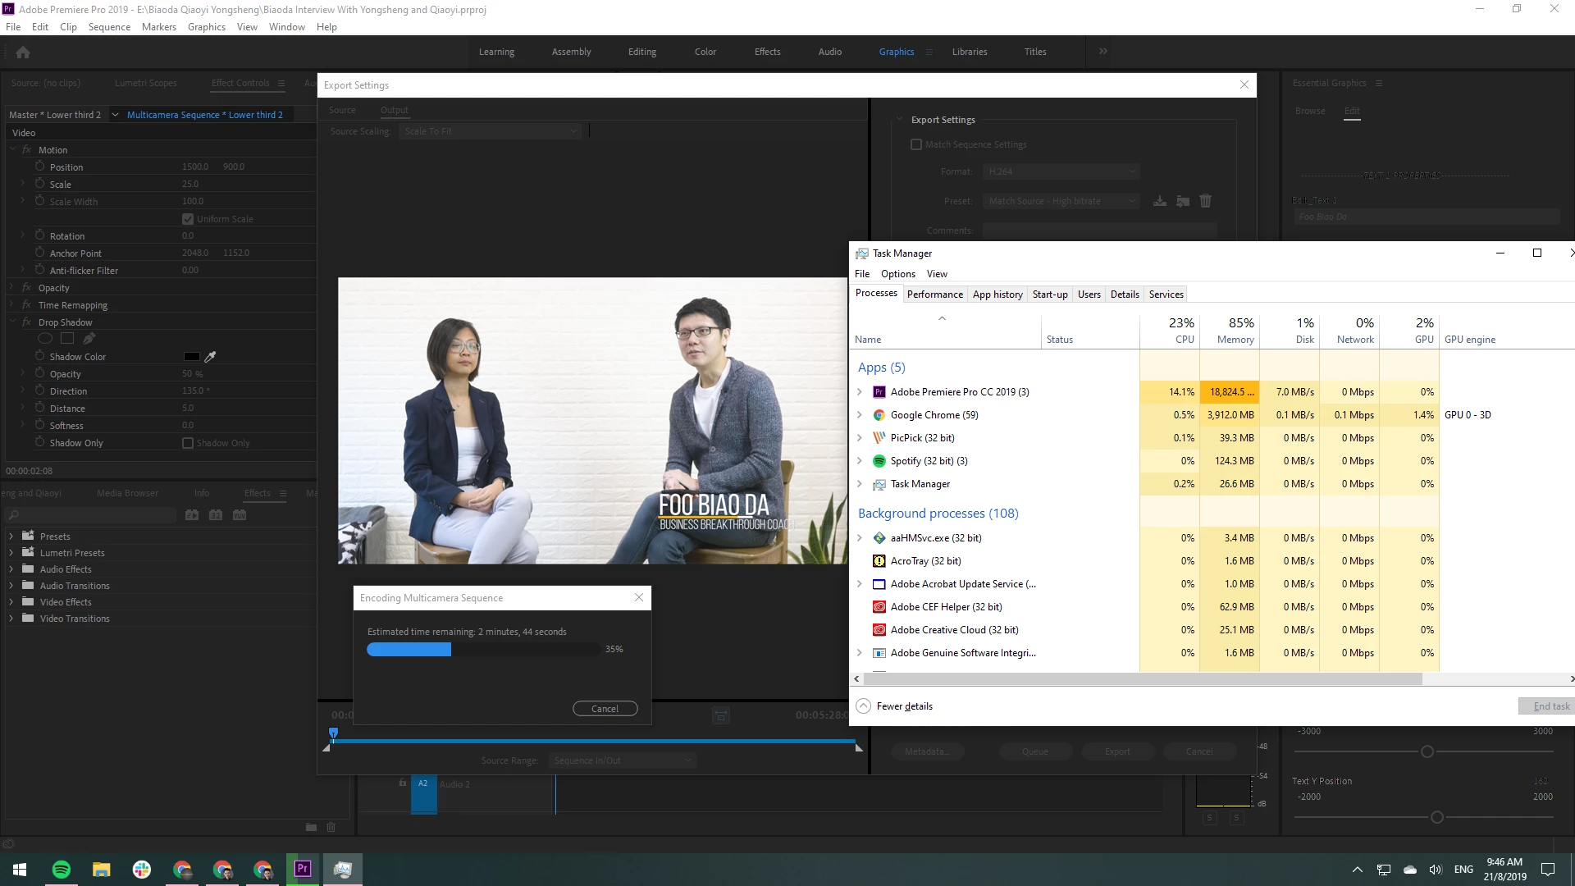Open Spotify from the Windows taskbar
The image size is (1575, 886).
pos(62,870)
